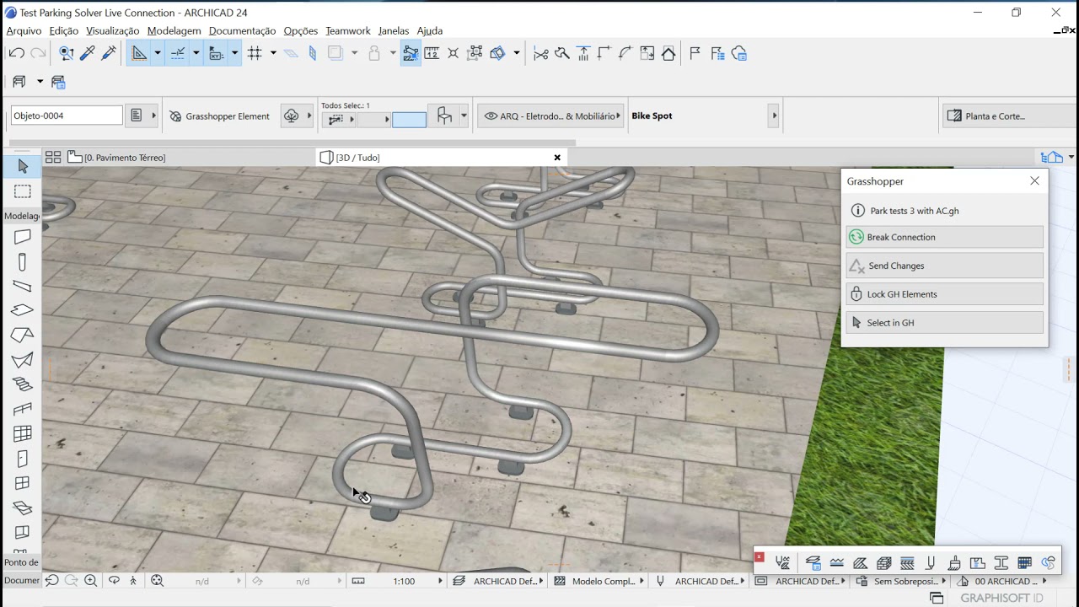Choose the Stair tool in toolbox
Image resolution: width=1079 pixels, height=607 pixels.
pyautogui.click(x=23, y=384)
